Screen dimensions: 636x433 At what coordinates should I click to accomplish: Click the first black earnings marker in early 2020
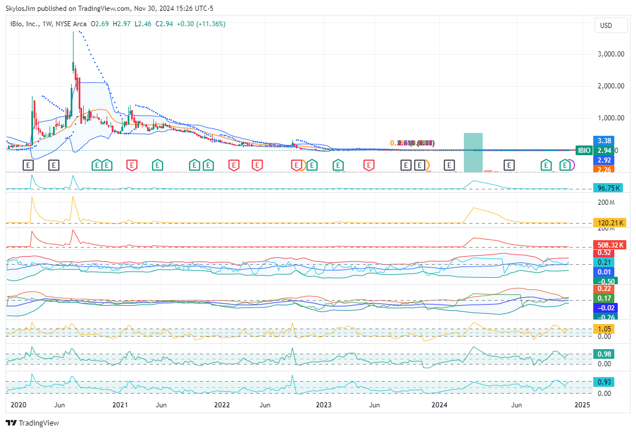[28, 165]
